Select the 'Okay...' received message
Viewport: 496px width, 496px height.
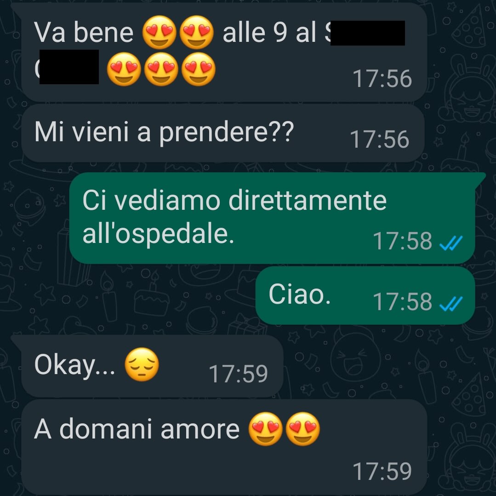[152, 366]
